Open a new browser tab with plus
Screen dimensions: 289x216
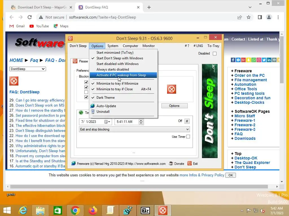(x=149, y=7)
